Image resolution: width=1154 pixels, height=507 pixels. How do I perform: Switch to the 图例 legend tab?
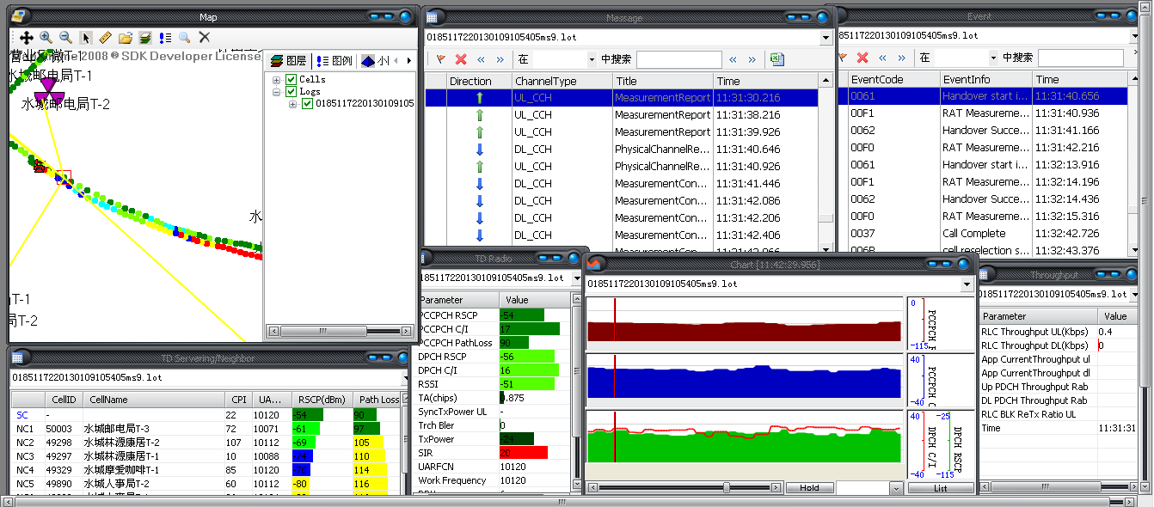[334, 61]
